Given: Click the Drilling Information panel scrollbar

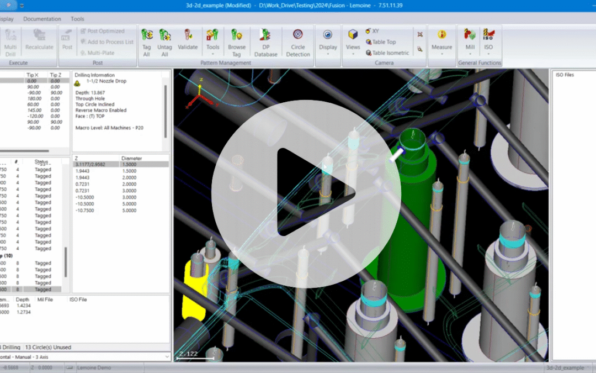Looking at the screenshot, I should point(165,111).
